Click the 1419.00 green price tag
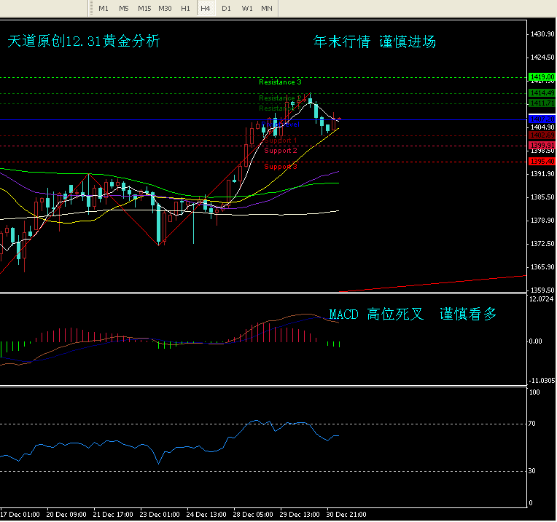The width and height of the screenshot is (557, 522). point(542,77)
